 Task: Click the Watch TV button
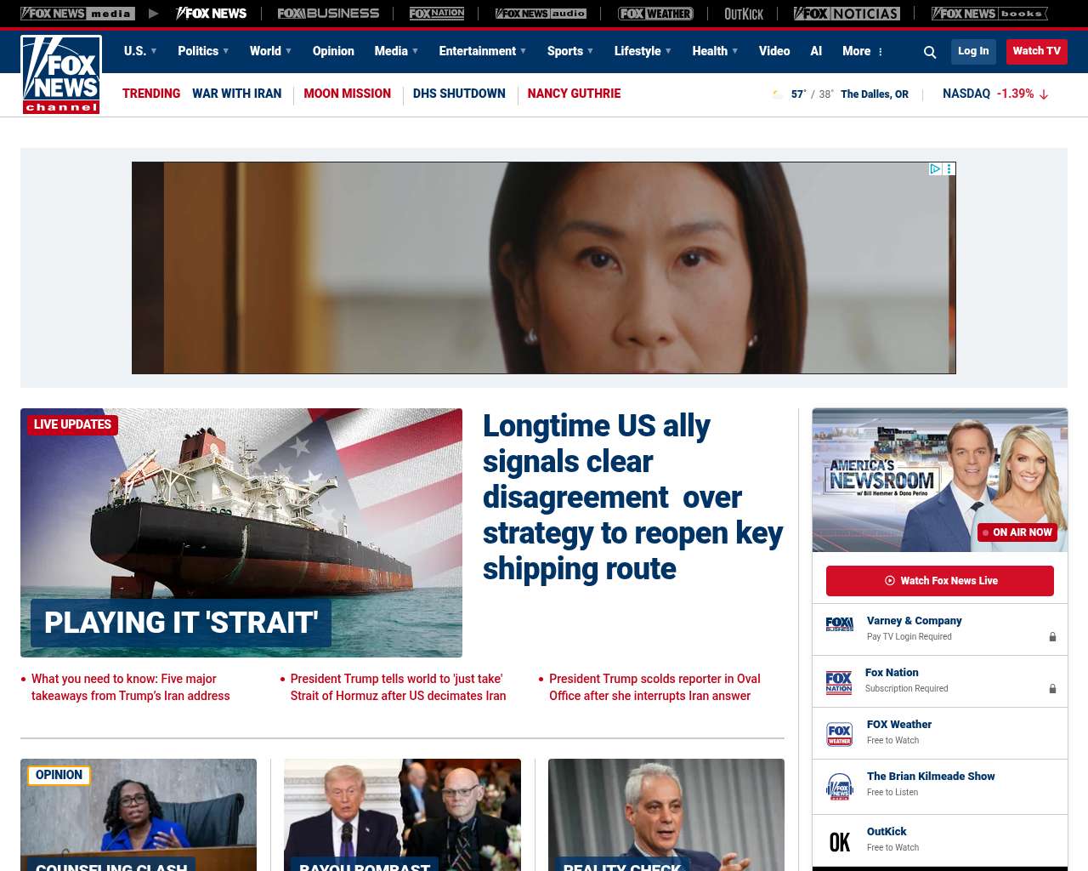[x=1037, y=51]
